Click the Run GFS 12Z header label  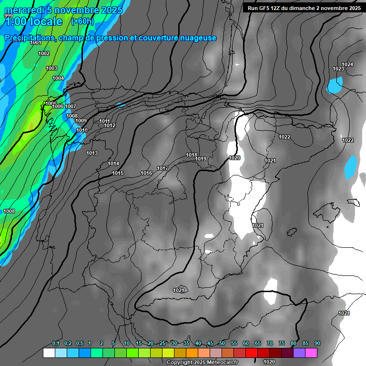302,8
